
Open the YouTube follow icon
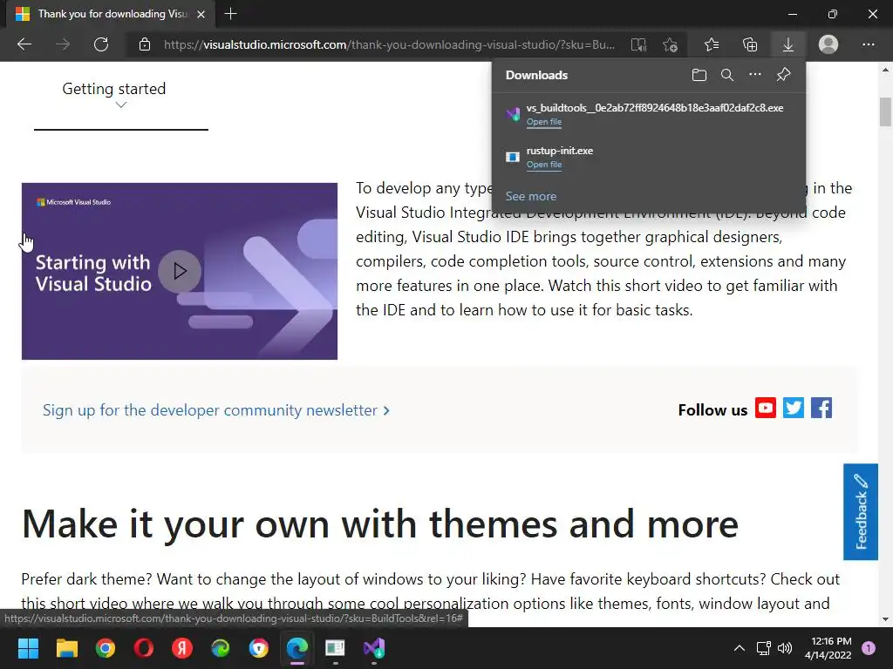(766, 408)
